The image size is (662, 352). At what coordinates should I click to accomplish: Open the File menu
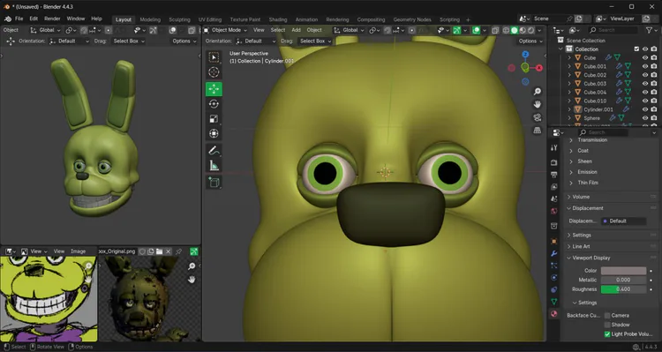coord(19,19)
